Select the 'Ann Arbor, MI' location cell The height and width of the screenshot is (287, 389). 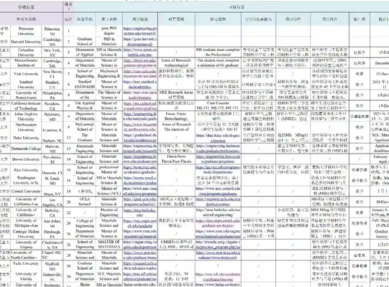click(x=52, y=223)
